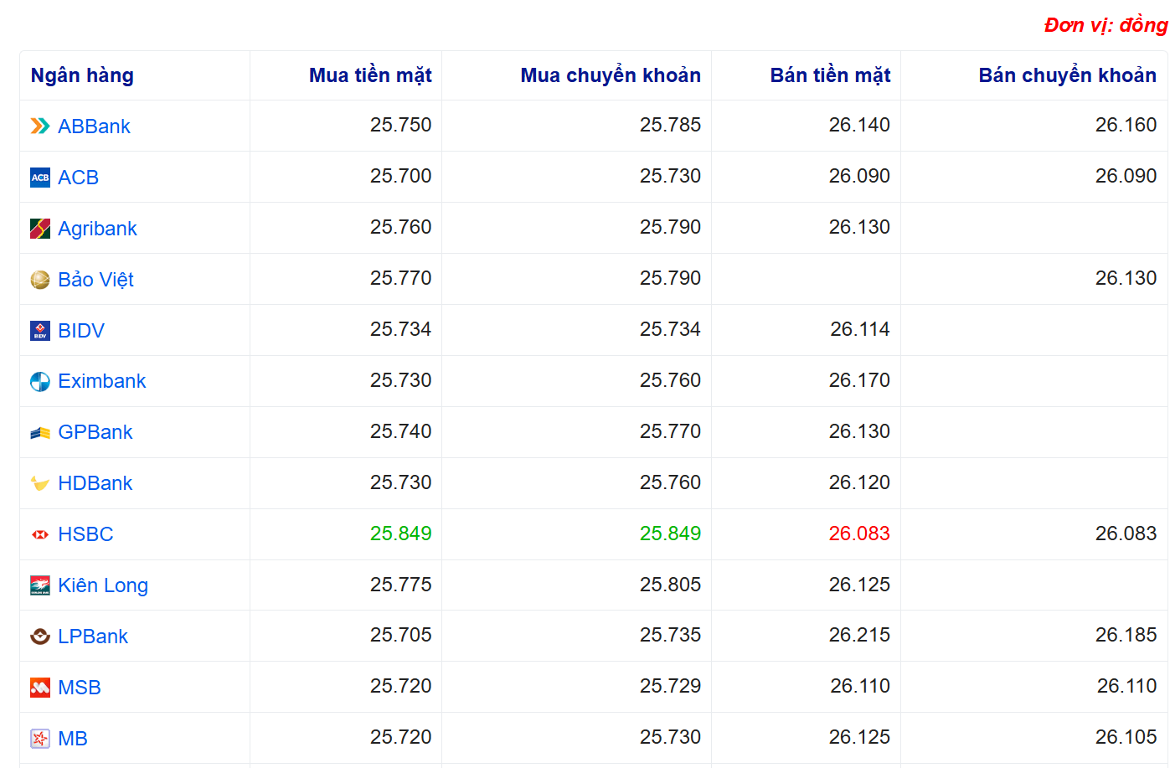
Task: Click the HSBC hexagon logo
Action: (40, 534)
